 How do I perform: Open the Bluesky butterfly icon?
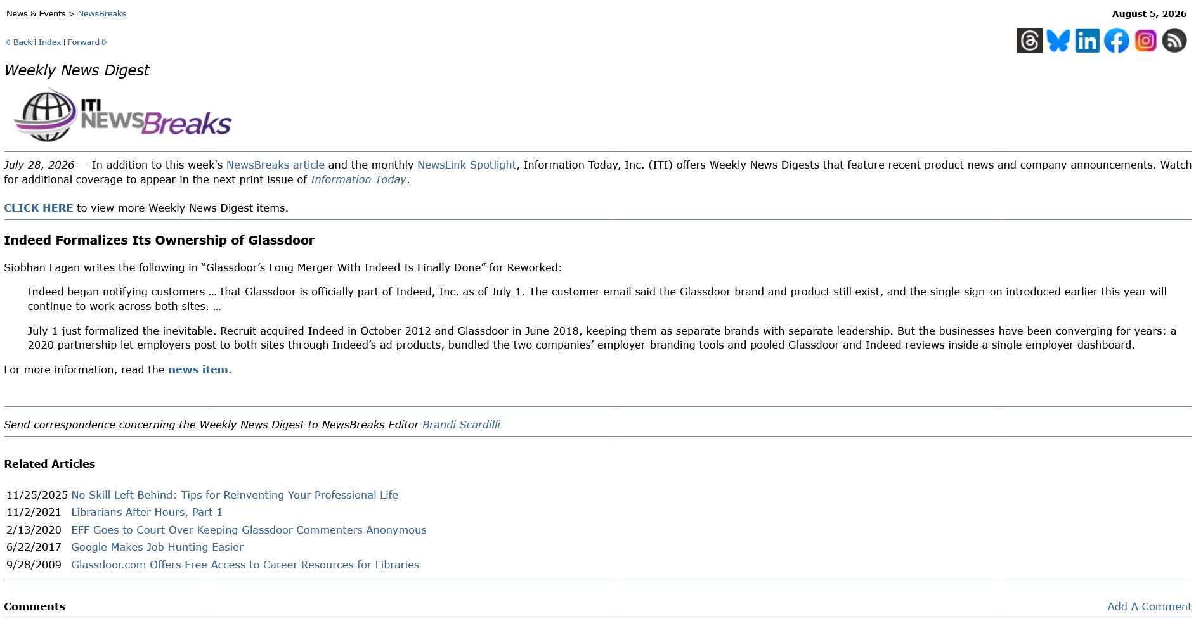tap(1058, 41)
